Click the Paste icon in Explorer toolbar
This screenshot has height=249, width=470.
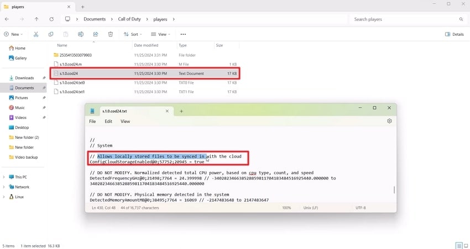[x=66, y=34]
